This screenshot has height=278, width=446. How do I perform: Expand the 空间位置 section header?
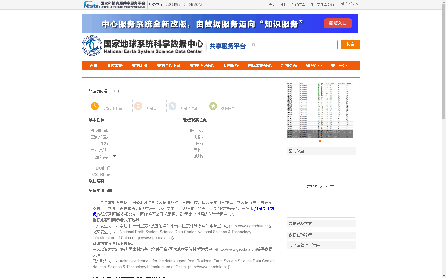point(321,151)
